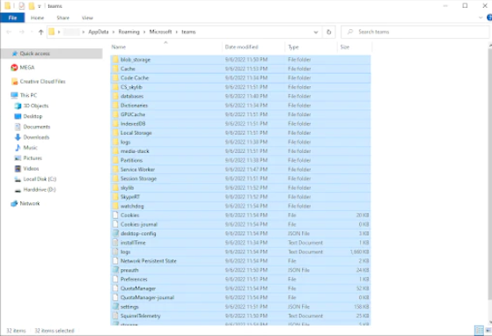Screen dimensions: 492x336
Task: Click the settings JSON file icon
Action: (115, 307)
